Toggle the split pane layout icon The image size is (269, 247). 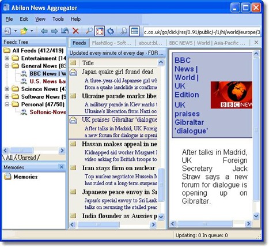click(134, 31)
